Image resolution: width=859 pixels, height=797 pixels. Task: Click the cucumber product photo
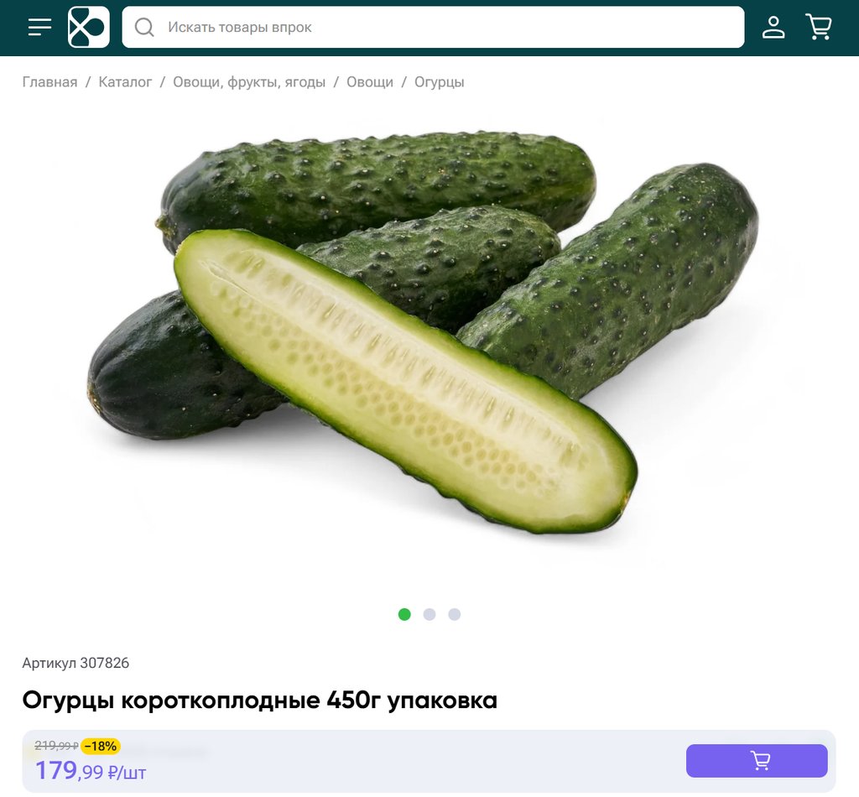(423, 331)
